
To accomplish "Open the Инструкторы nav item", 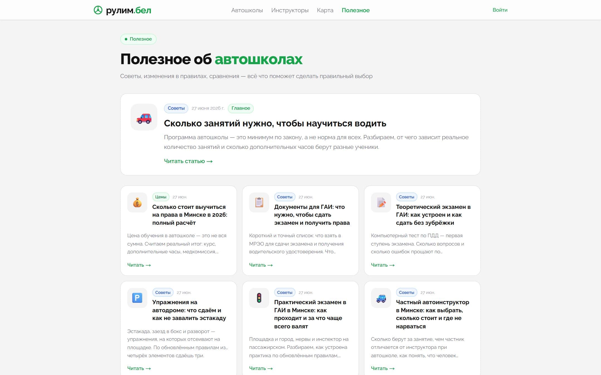I will pos(290,10).
